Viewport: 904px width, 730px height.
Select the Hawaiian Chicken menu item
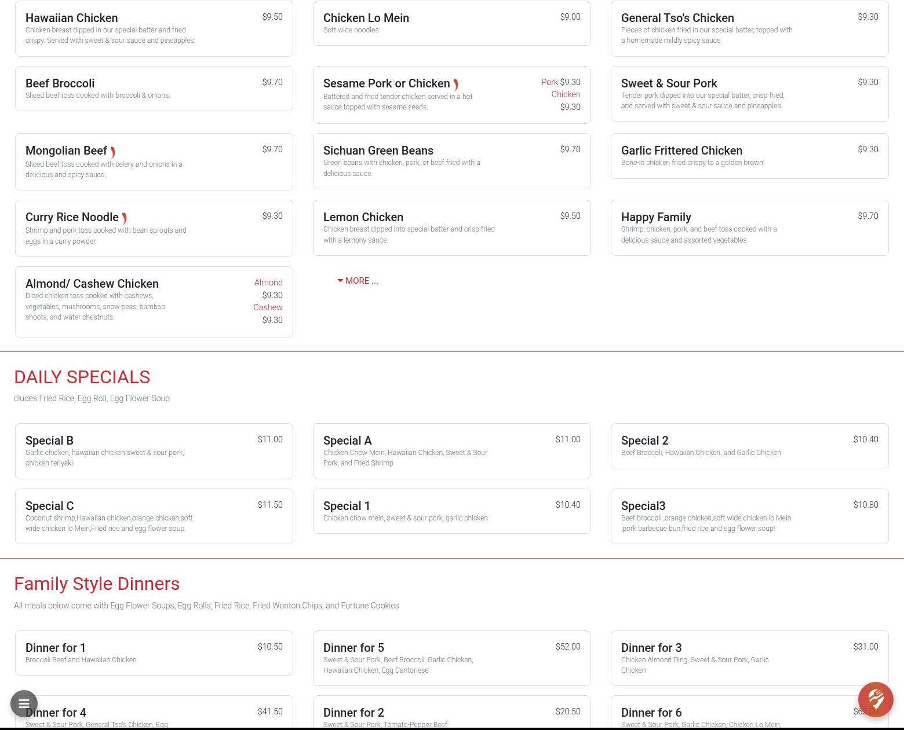tap(154, 28)
